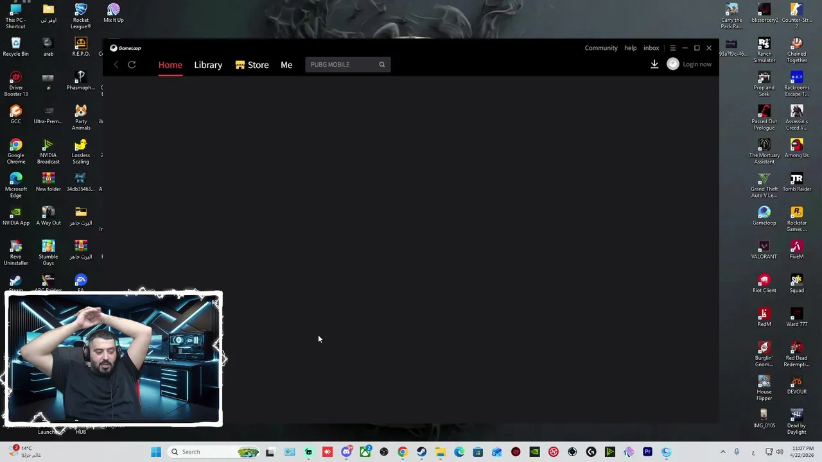
Task: Switch to the Library tab
Action: [208, 65]
